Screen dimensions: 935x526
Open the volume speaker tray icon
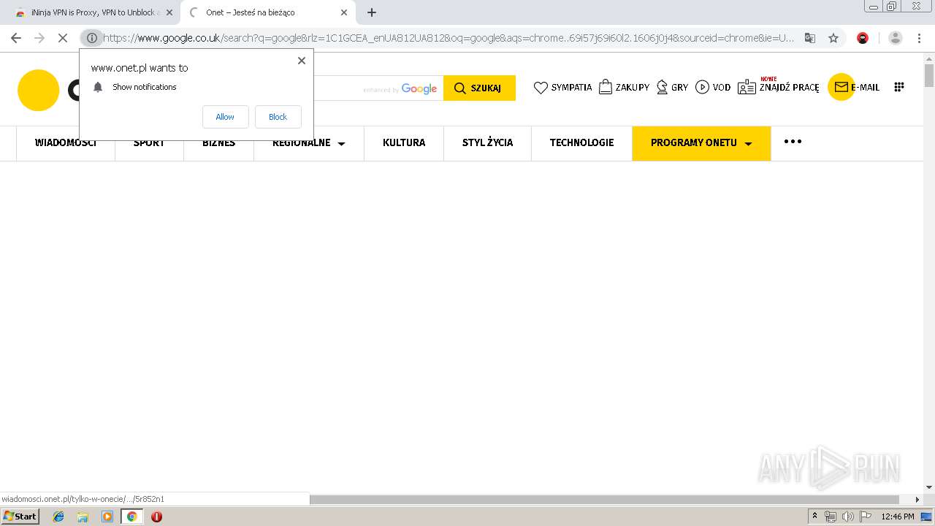coord(847,517)
